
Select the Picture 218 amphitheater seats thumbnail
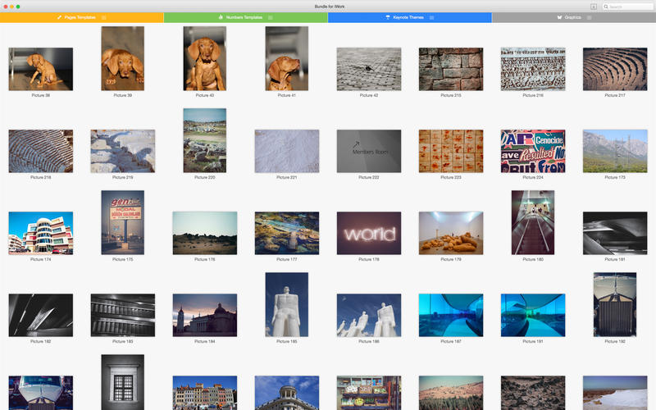(40, 151)
